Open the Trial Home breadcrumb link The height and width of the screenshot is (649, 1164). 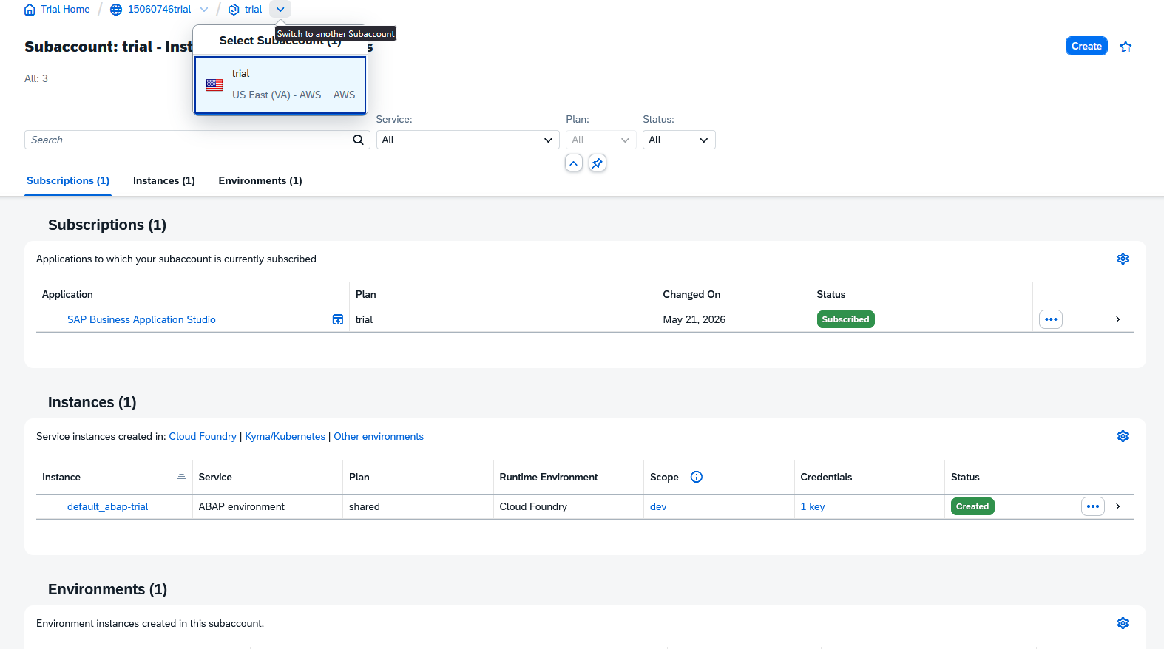pos(65,10)
